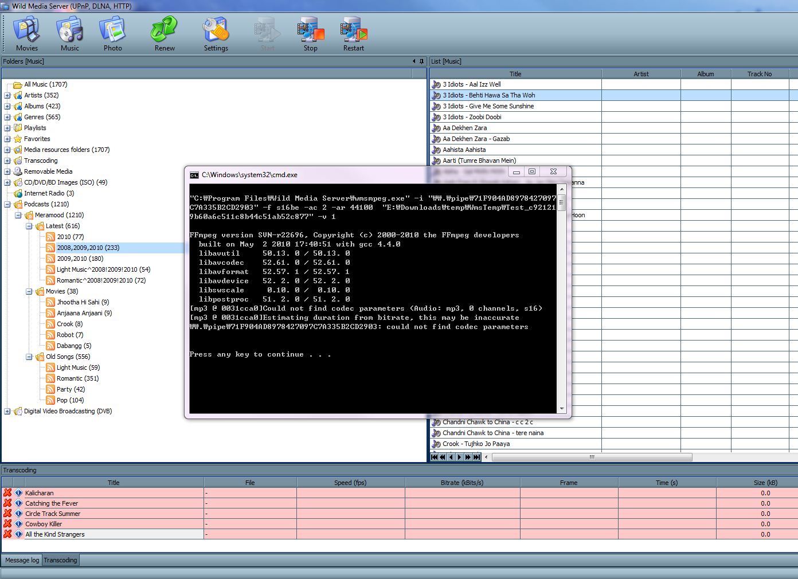Viewport: 798px width, 579px height.
Task: Collapse the Podcasts (1210) node
Action: point(7,204)
